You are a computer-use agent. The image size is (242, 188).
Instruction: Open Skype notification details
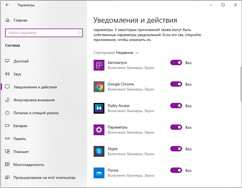tap(131, 151)
